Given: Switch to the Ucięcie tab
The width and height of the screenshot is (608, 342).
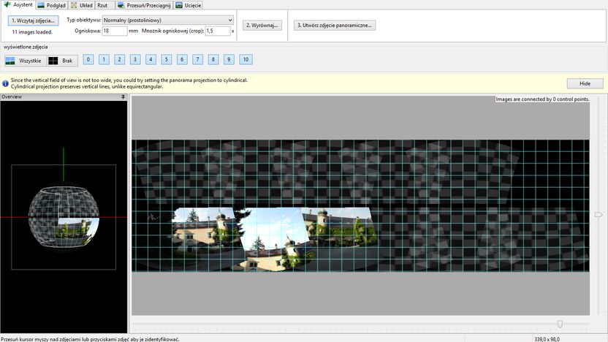Looking at the screenshot, I should [189, 5].
